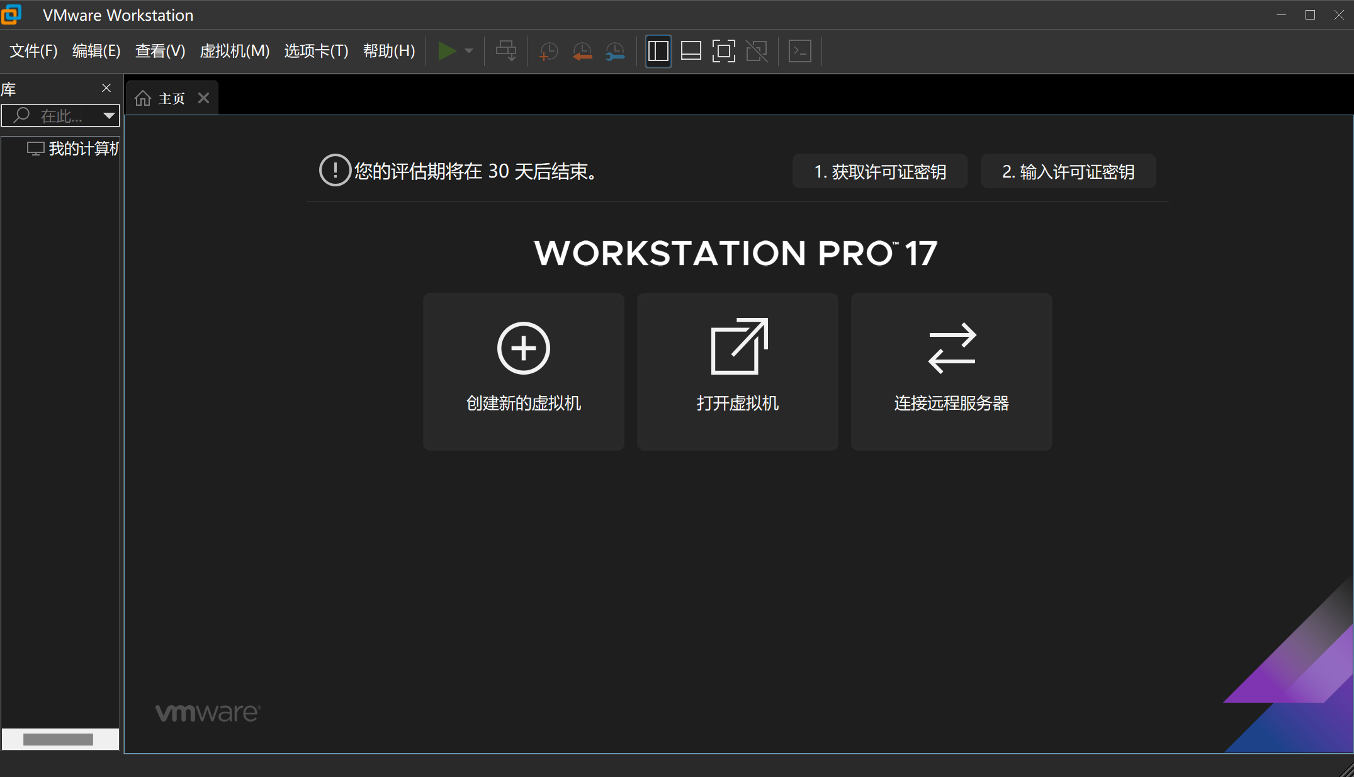Maximize the VMware Workstation window
This screenshot has height=777, width=1354.
[1310, 14]
